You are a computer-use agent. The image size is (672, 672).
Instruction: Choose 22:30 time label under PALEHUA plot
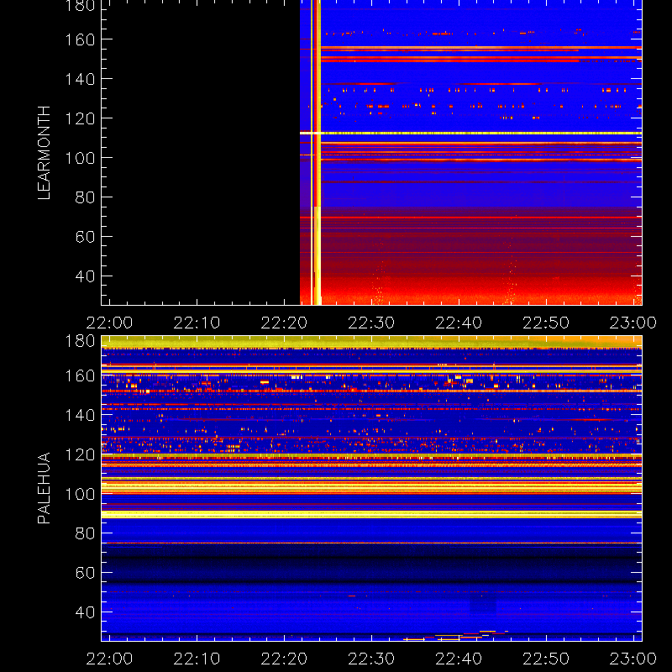tap(371, 659)
